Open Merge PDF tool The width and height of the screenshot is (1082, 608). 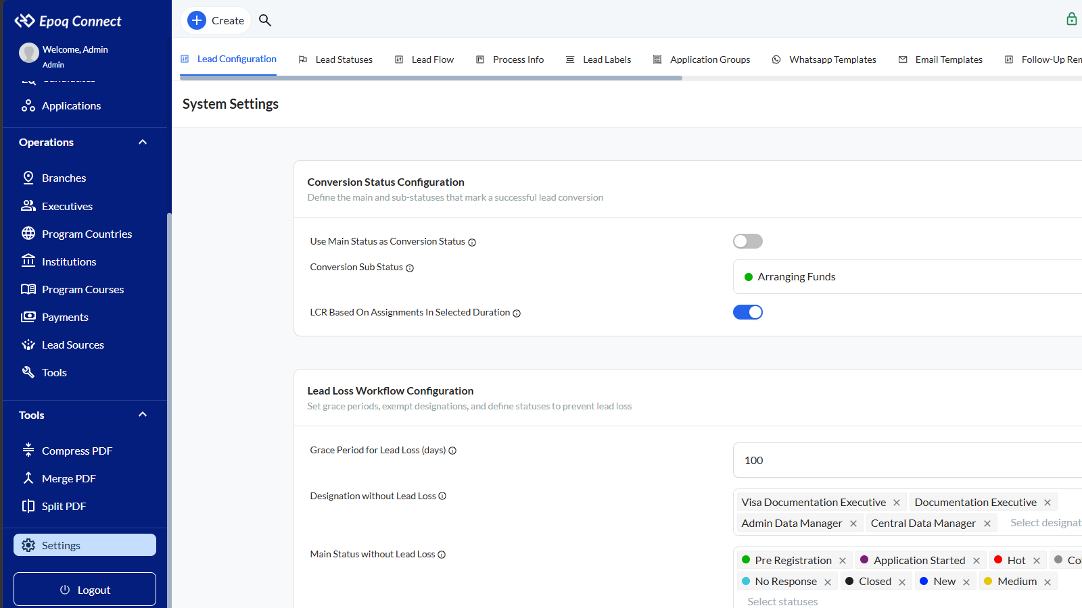(68, 478)
